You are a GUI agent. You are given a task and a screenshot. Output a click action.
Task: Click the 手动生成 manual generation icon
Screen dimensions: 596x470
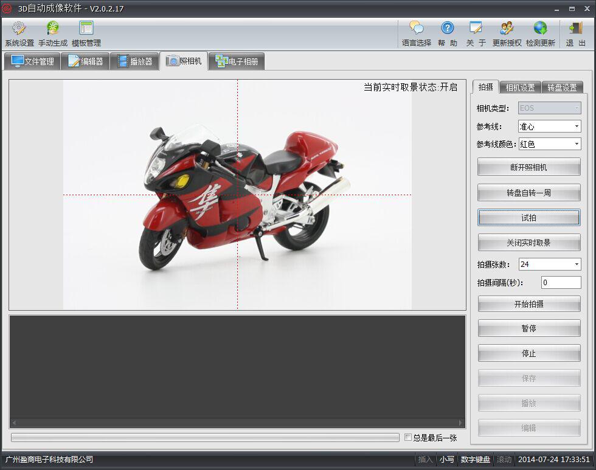(52, 33)
